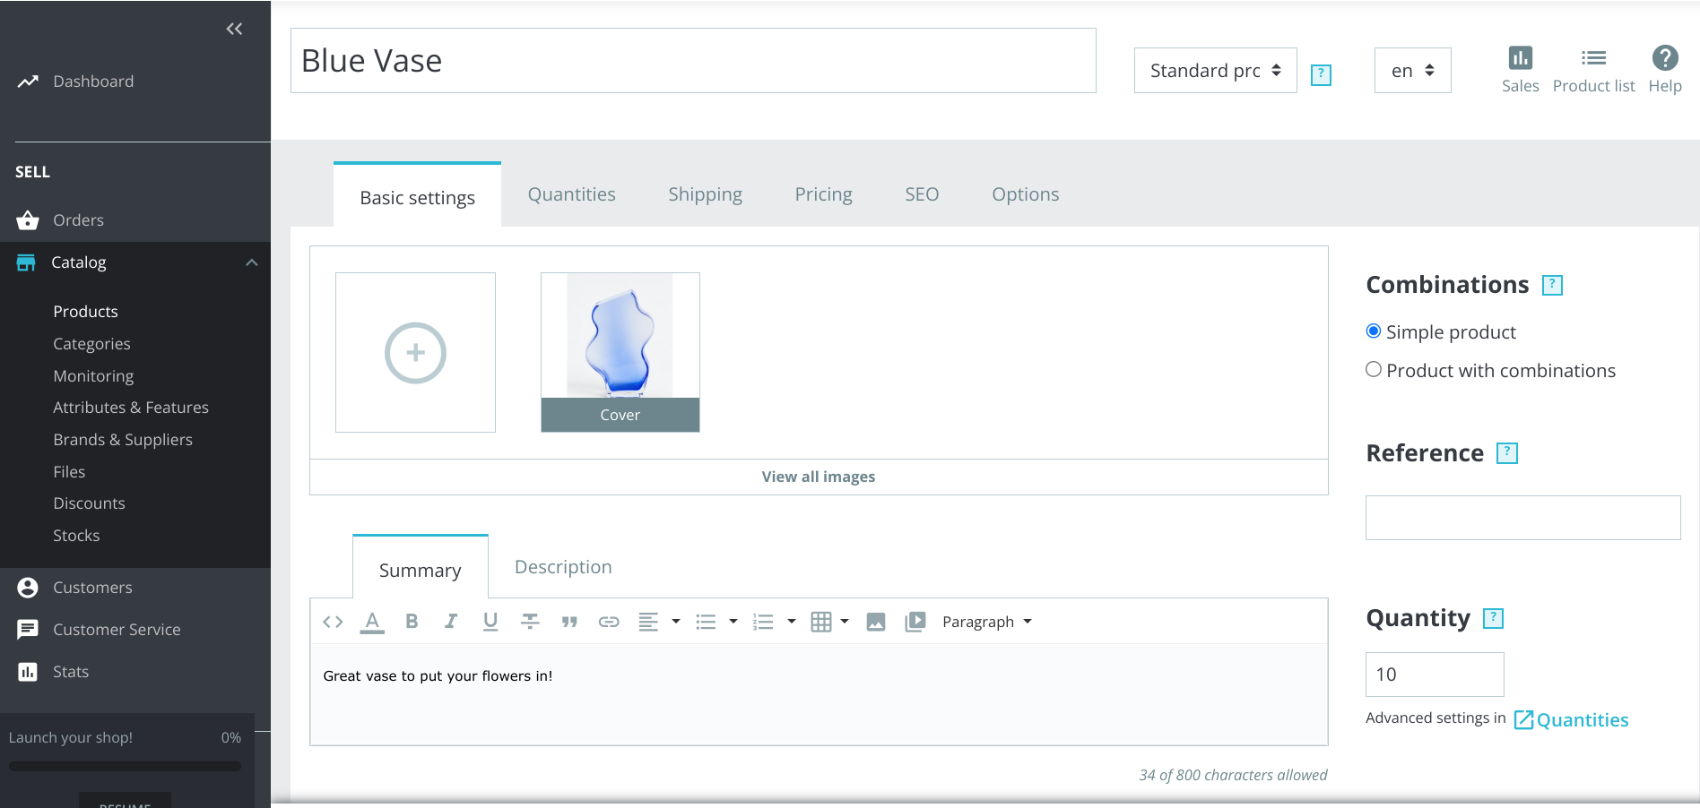
Task: Expand the Paragraph style dropdown
Action: point(987,622)
